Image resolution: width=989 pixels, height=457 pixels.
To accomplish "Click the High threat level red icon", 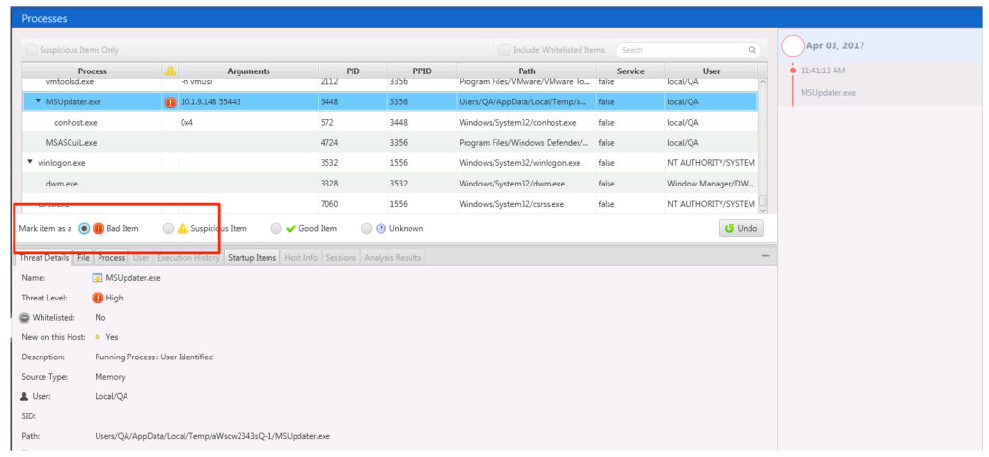I will click(x=98, y=298).
